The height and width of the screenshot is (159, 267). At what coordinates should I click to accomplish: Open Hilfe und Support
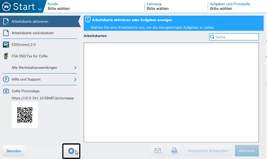[x=40, y=79]
